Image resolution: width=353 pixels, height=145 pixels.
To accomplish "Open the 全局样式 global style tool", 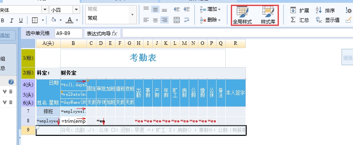I will [242, 15].
